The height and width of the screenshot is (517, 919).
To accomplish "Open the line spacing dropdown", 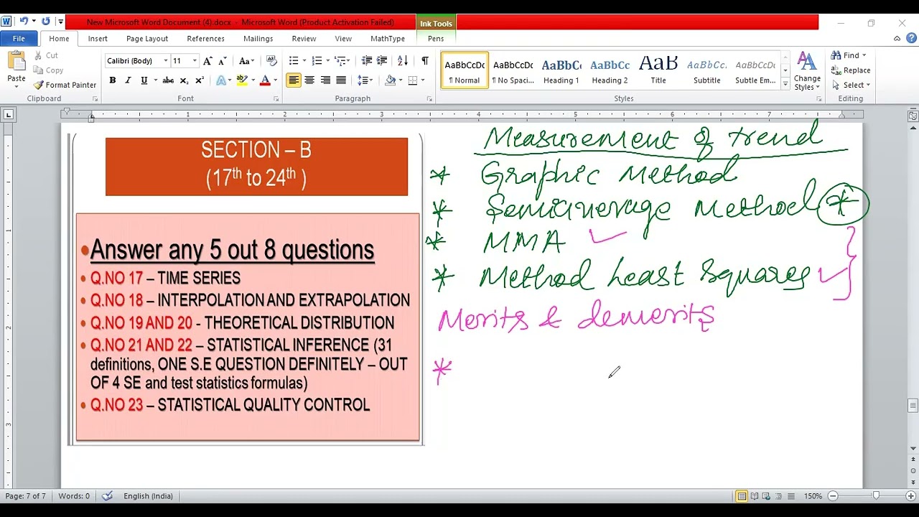I will (365, 80).
